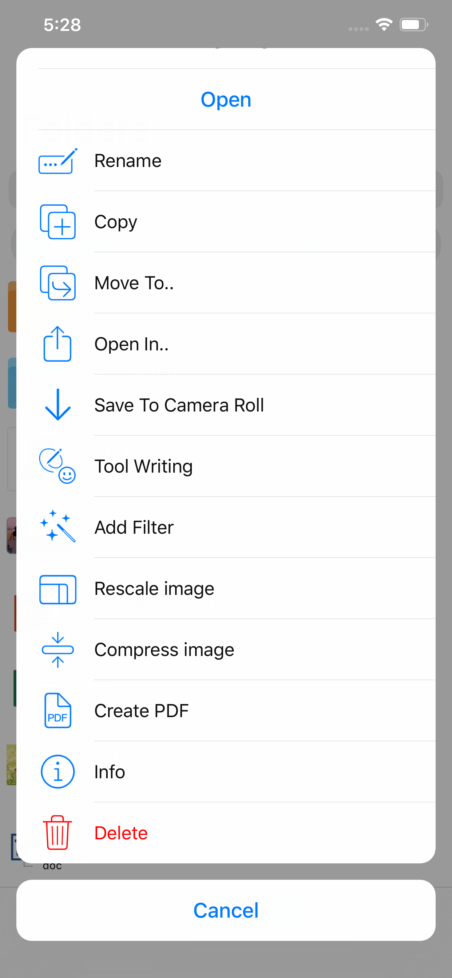Select the Move To.. menu option
452x978 pixels.
pyautogui.click(x=134, y=283)
